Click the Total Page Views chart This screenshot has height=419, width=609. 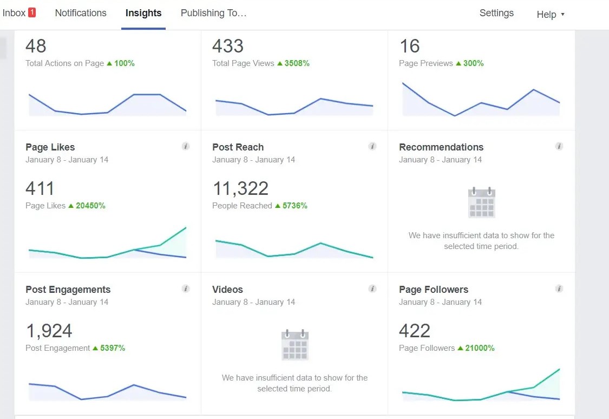[294, 106]
